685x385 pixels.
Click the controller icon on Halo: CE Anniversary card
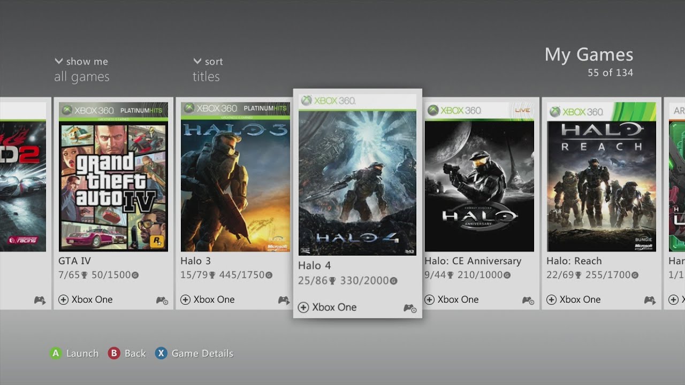tap(528, 301)
